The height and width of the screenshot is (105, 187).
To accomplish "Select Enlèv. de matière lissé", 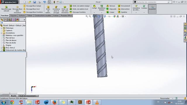I will (x=79, y=9).
